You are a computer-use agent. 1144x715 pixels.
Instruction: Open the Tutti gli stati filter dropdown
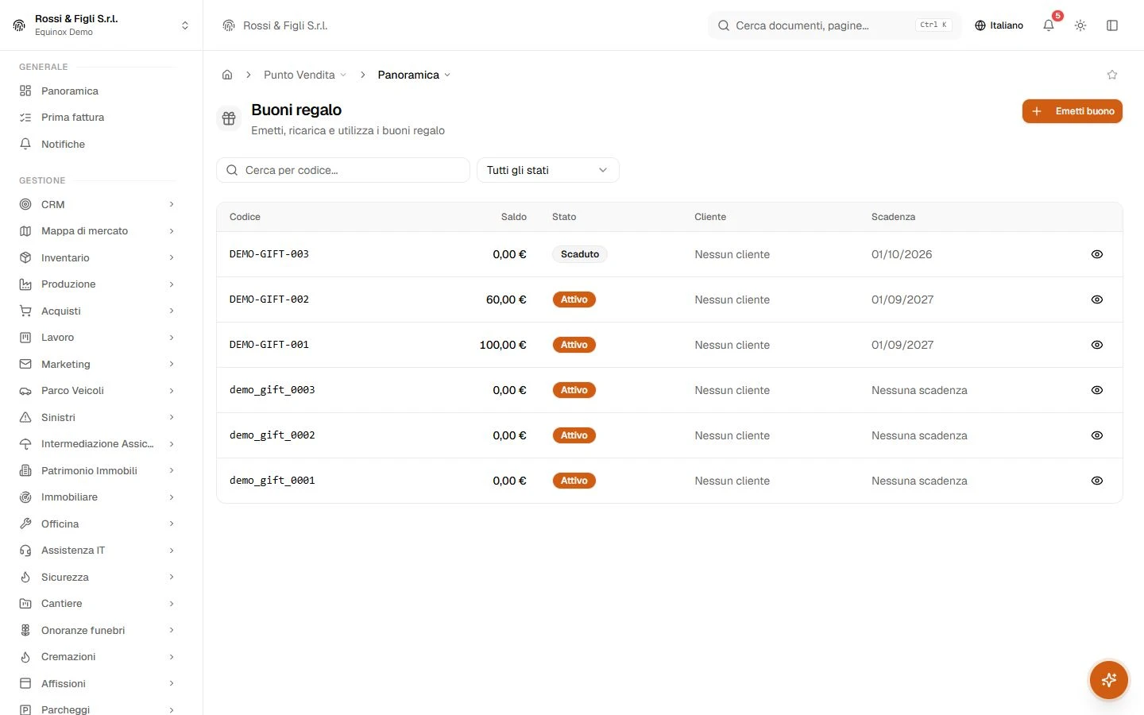(548, 170)
